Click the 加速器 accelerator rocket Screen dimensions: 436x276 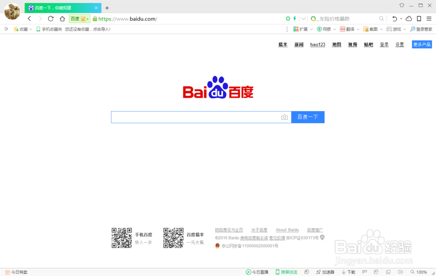pyautogui.click(x=325, y=272)
